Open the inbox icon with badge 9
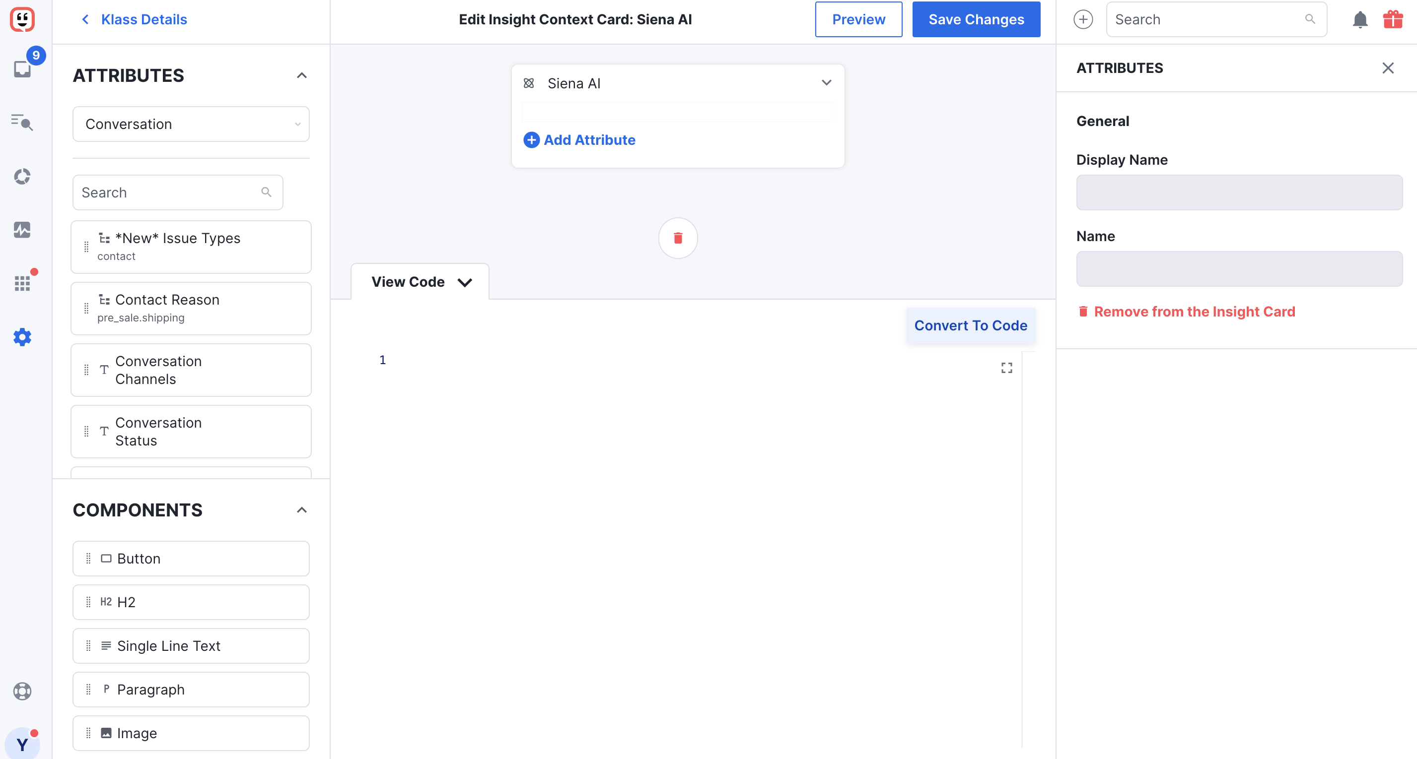 (x=22, y=68)
